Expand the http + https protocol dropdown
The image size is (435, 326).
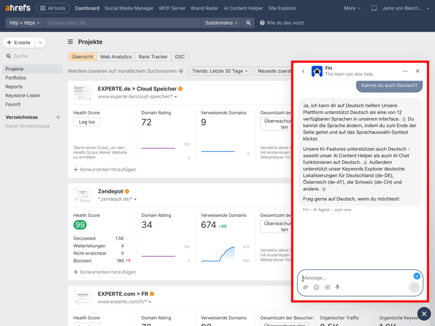24,23
